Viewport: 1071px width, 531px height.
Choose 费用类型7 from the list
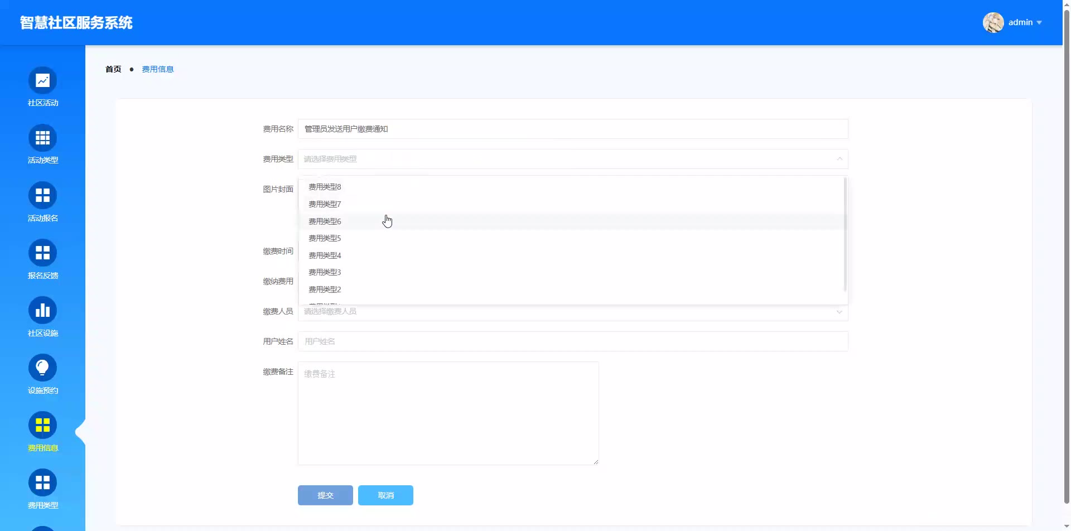point(572,204)
